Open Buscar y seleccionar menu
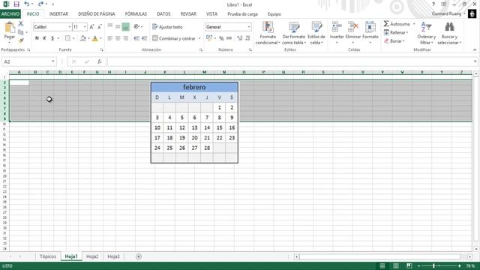This screenshot has height=270, width=480. point(449,33)
